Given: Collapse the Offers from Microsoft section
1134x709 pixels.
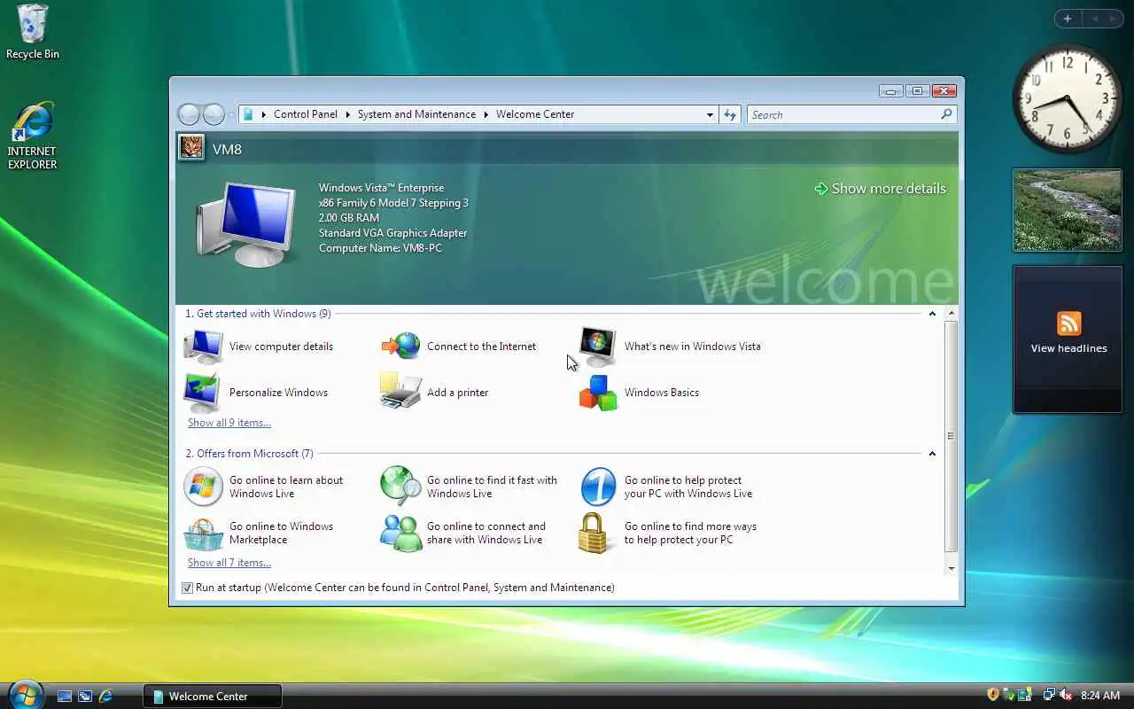Looking at the screenshot, I should point(932,454).
